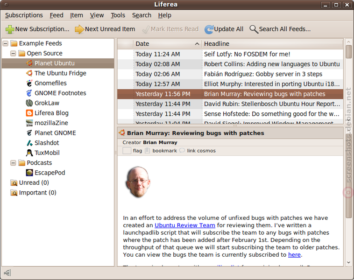Click the flag label text
This screenshot has height=280, width=354.
137,151
